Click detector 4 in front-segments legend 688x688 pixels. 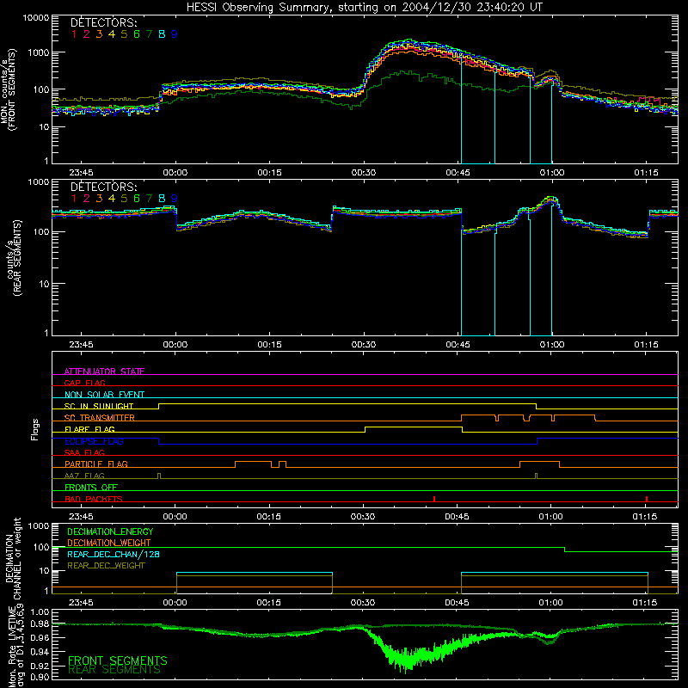112,34
